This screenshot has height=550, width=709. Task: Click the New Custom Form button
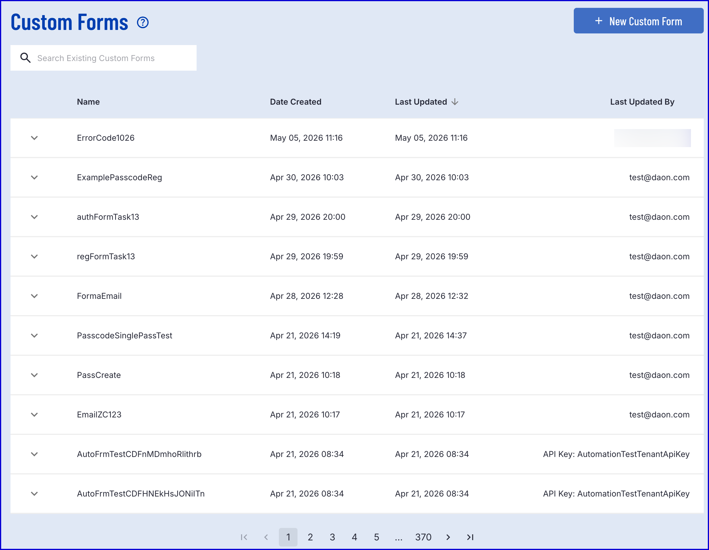tap(638, 21)
